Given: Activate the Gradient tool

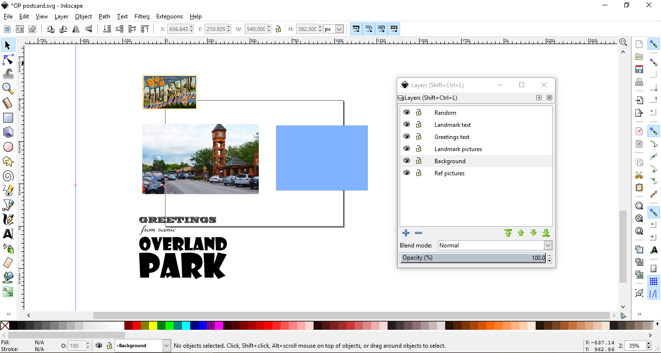Looking at the screenshot, I should click(8, 292).
